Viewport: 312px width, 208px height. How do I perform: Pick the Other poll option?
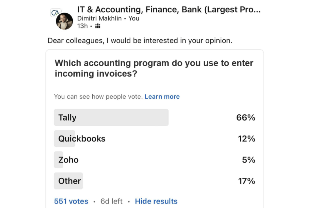click(70, 181)
